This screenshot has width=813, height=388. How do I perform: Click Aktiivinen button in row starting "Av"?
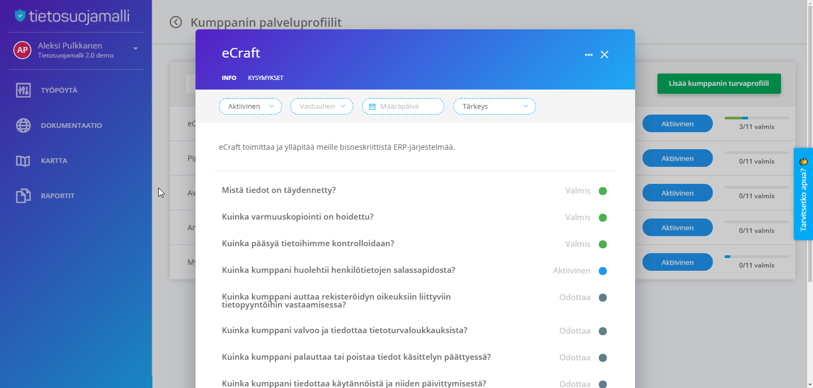click(x=678, y=193)
